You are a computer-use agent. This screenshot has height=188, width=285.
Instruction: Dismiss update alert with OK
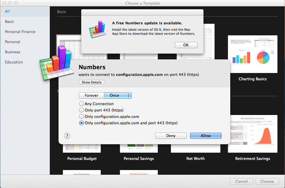point(186,45)
